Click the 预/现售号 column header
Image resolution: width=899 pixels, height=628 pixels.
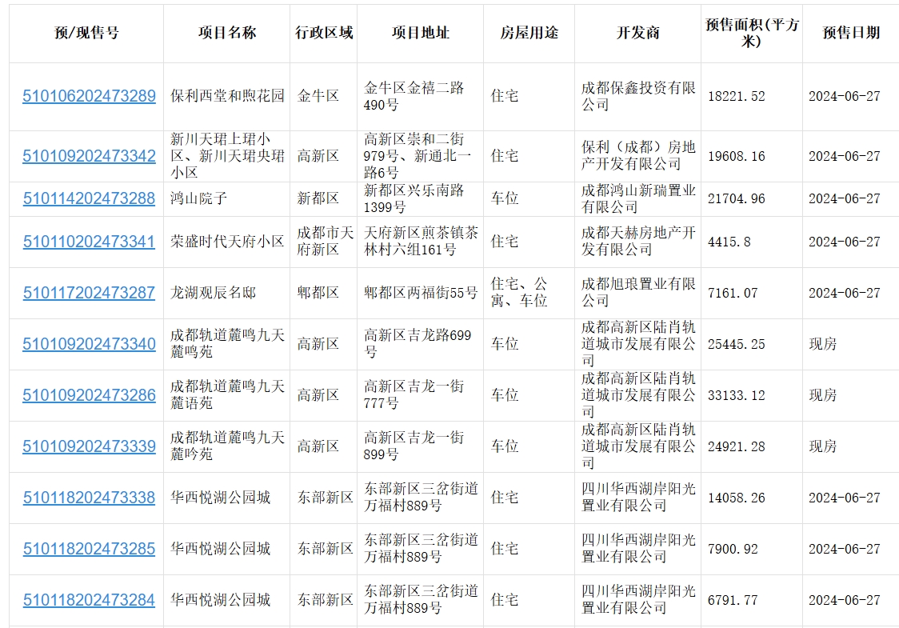tap(86, 33)
